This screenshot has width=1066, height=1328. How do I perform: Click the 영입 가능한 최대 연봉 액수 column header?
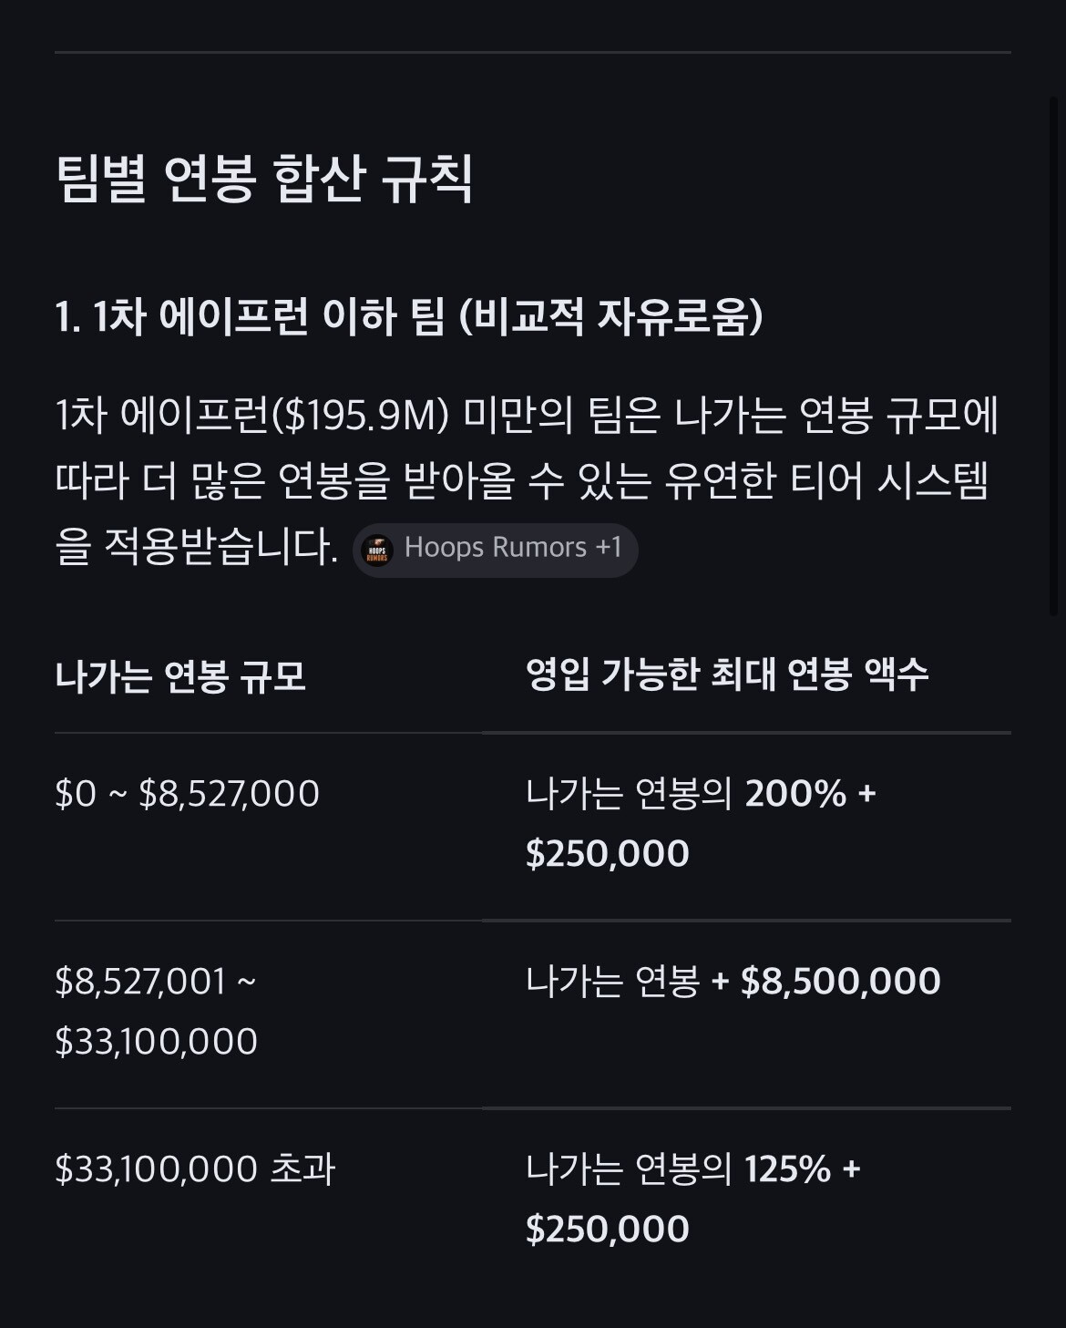727,674
